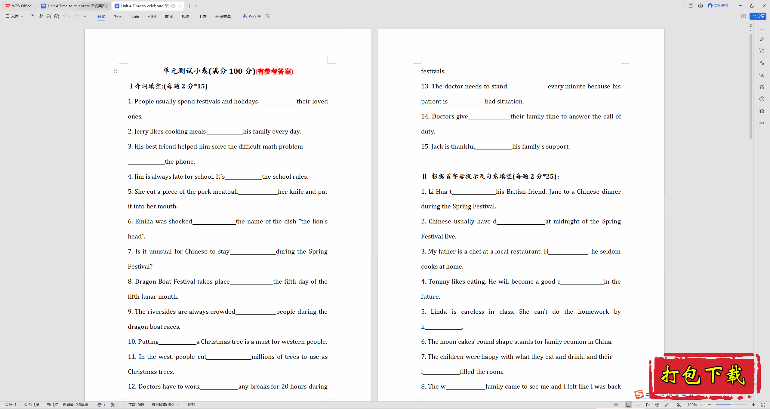
Task: Click the cloud sync icon near Share
Action: pyautogui.click(x=744, y=16)
